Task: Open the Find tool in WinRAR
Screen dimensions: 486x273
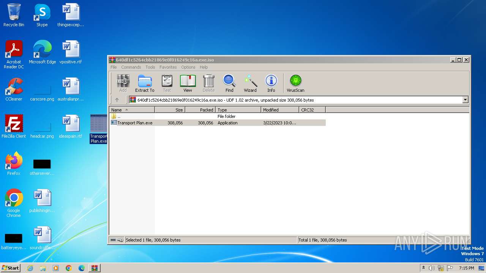Action: click(x=229, y=83)
